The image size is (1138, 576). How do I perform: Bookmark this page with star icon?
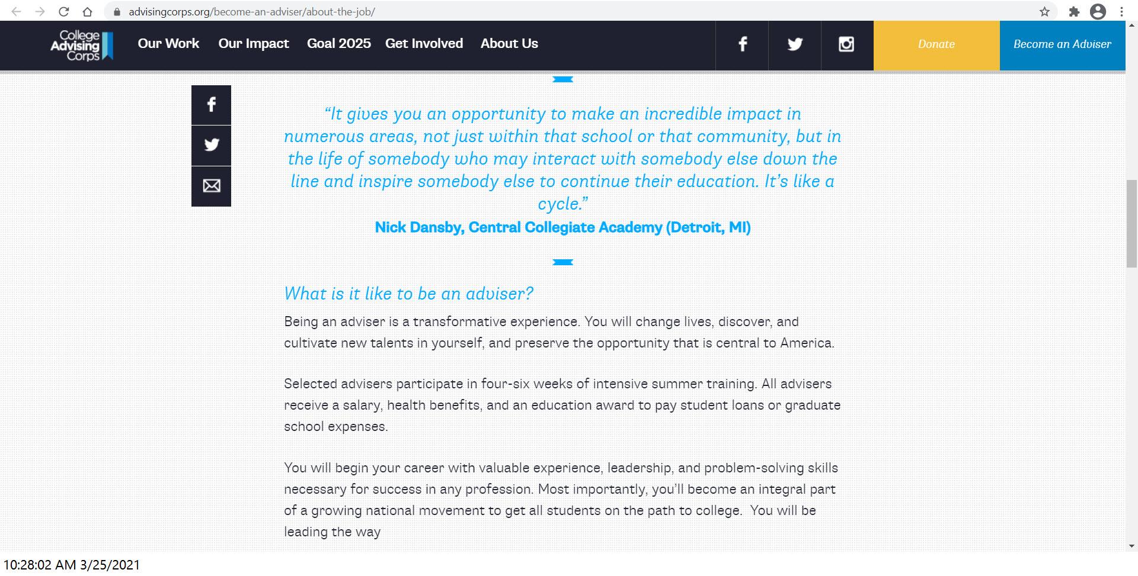[x=1044, y=12]
